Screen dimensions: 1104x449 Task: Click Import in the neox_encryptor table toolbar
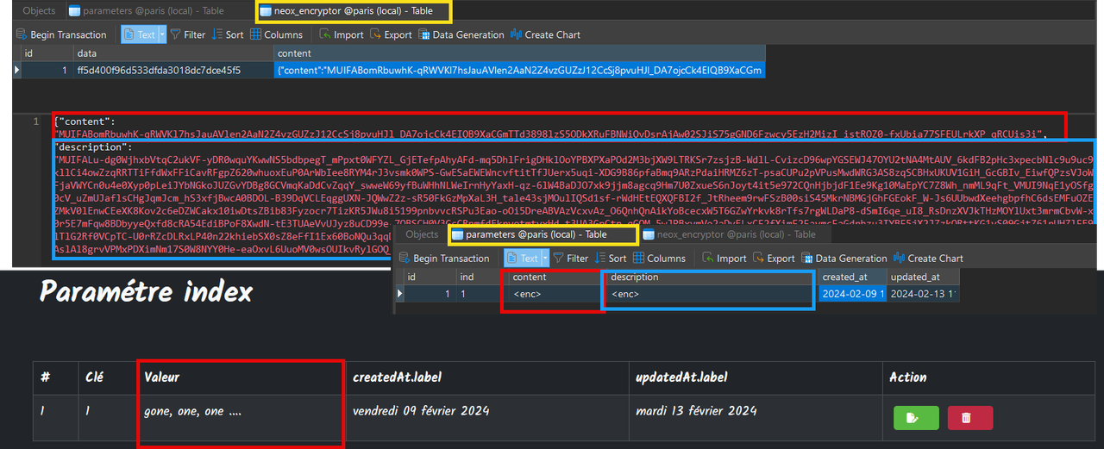coord(342,34)
